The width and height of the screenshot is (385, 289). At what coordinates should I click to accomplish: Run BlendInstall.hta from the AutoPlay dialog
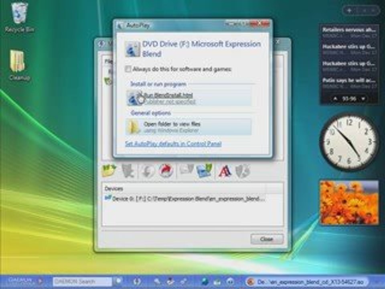[188, 98]
